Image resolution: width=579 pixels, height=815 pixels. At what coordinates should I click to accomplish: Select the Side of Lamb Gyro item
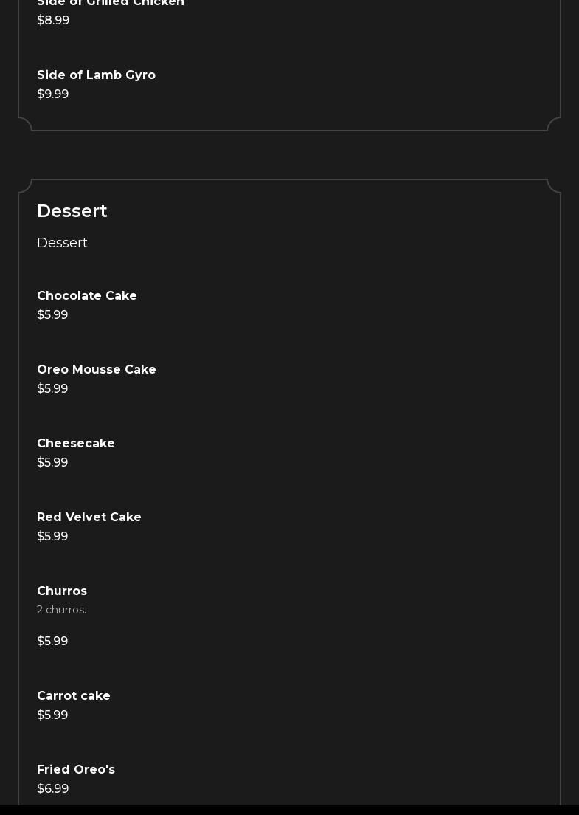[96, 75]
